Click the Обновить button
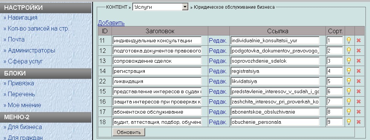The width and height of the screenshot is (370, 140). [128, 132]
